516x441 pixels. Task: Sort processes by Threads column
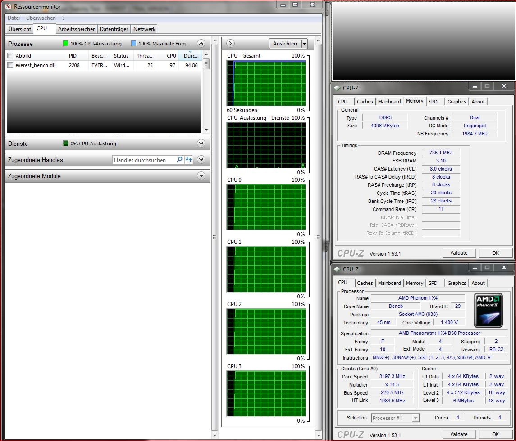145,55
